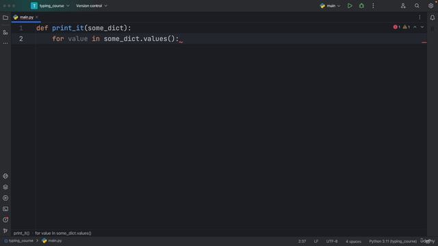Expand the Version control dropdown
This screenshot has width=438, height=246.
pyautogui.click(x=92, y=5)
